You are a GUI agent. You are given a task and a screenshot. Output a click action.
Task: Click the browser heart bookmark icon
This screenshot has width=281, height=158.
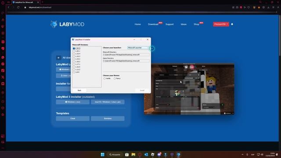[249, 7]
